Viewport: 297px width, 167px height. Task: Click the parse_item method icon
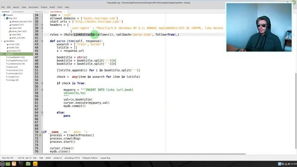point(10,32)
